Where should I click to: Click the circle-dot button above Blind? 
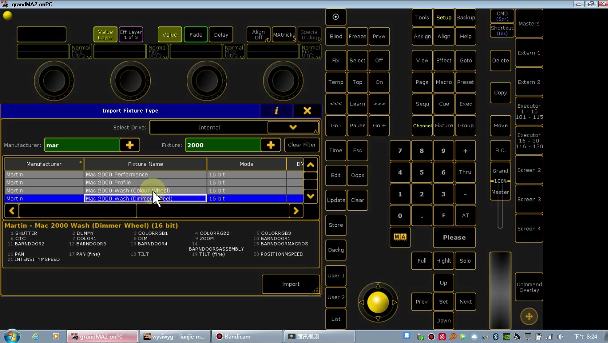point(336,17)
